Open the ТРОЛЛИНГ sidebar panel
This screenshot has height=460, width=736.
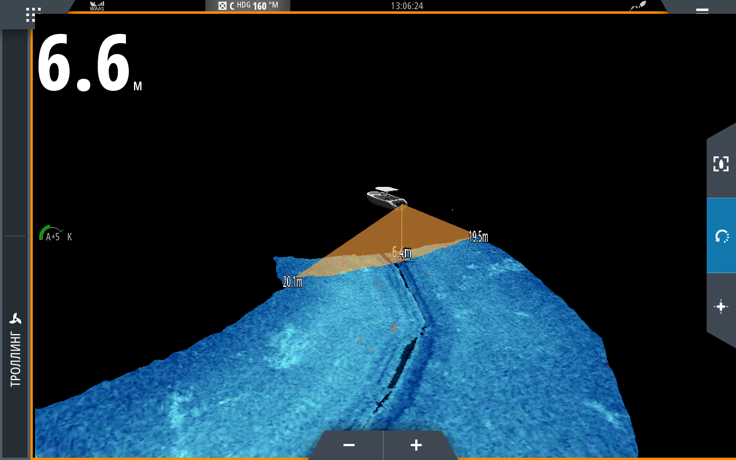point(16,359)
